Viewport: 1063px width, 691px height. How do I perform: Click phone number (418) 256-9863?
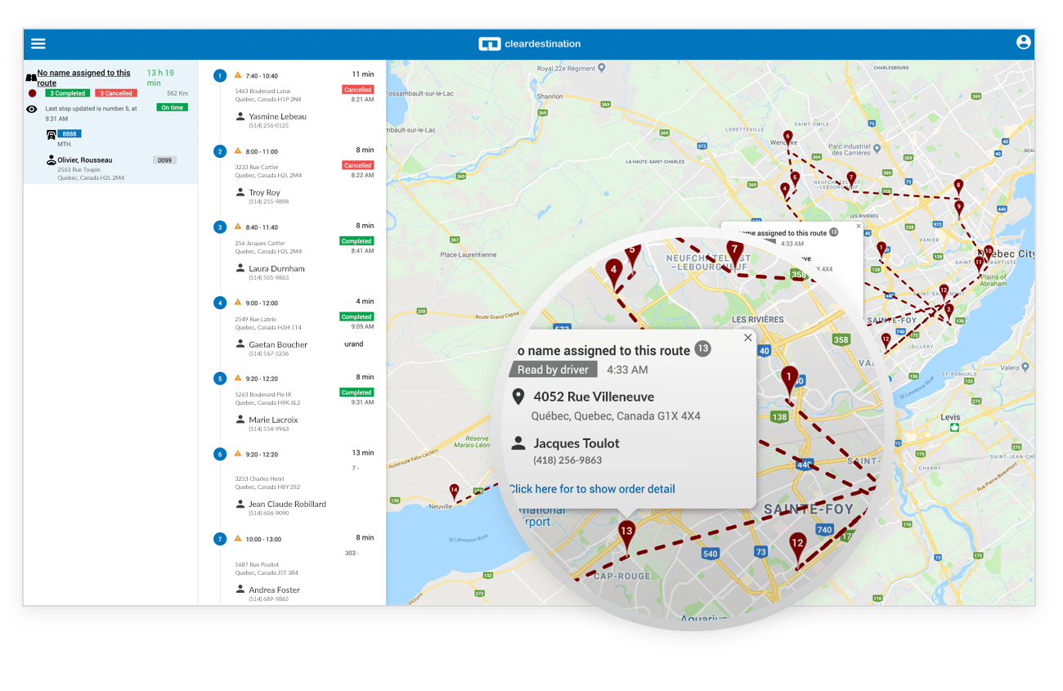coord(567,460)
